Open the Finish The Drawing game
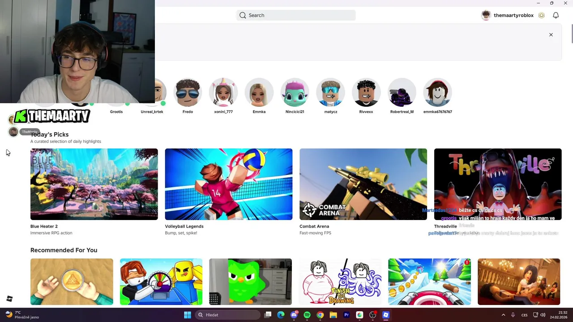This screenshot has height=322, width=573. point(340,282)
